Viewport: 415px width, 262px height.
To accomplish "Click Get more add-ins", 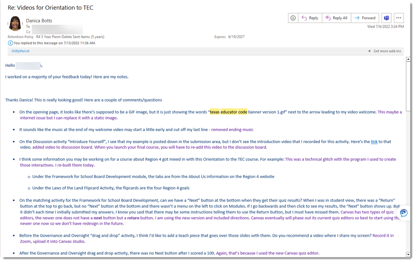I will click(387, 51).
